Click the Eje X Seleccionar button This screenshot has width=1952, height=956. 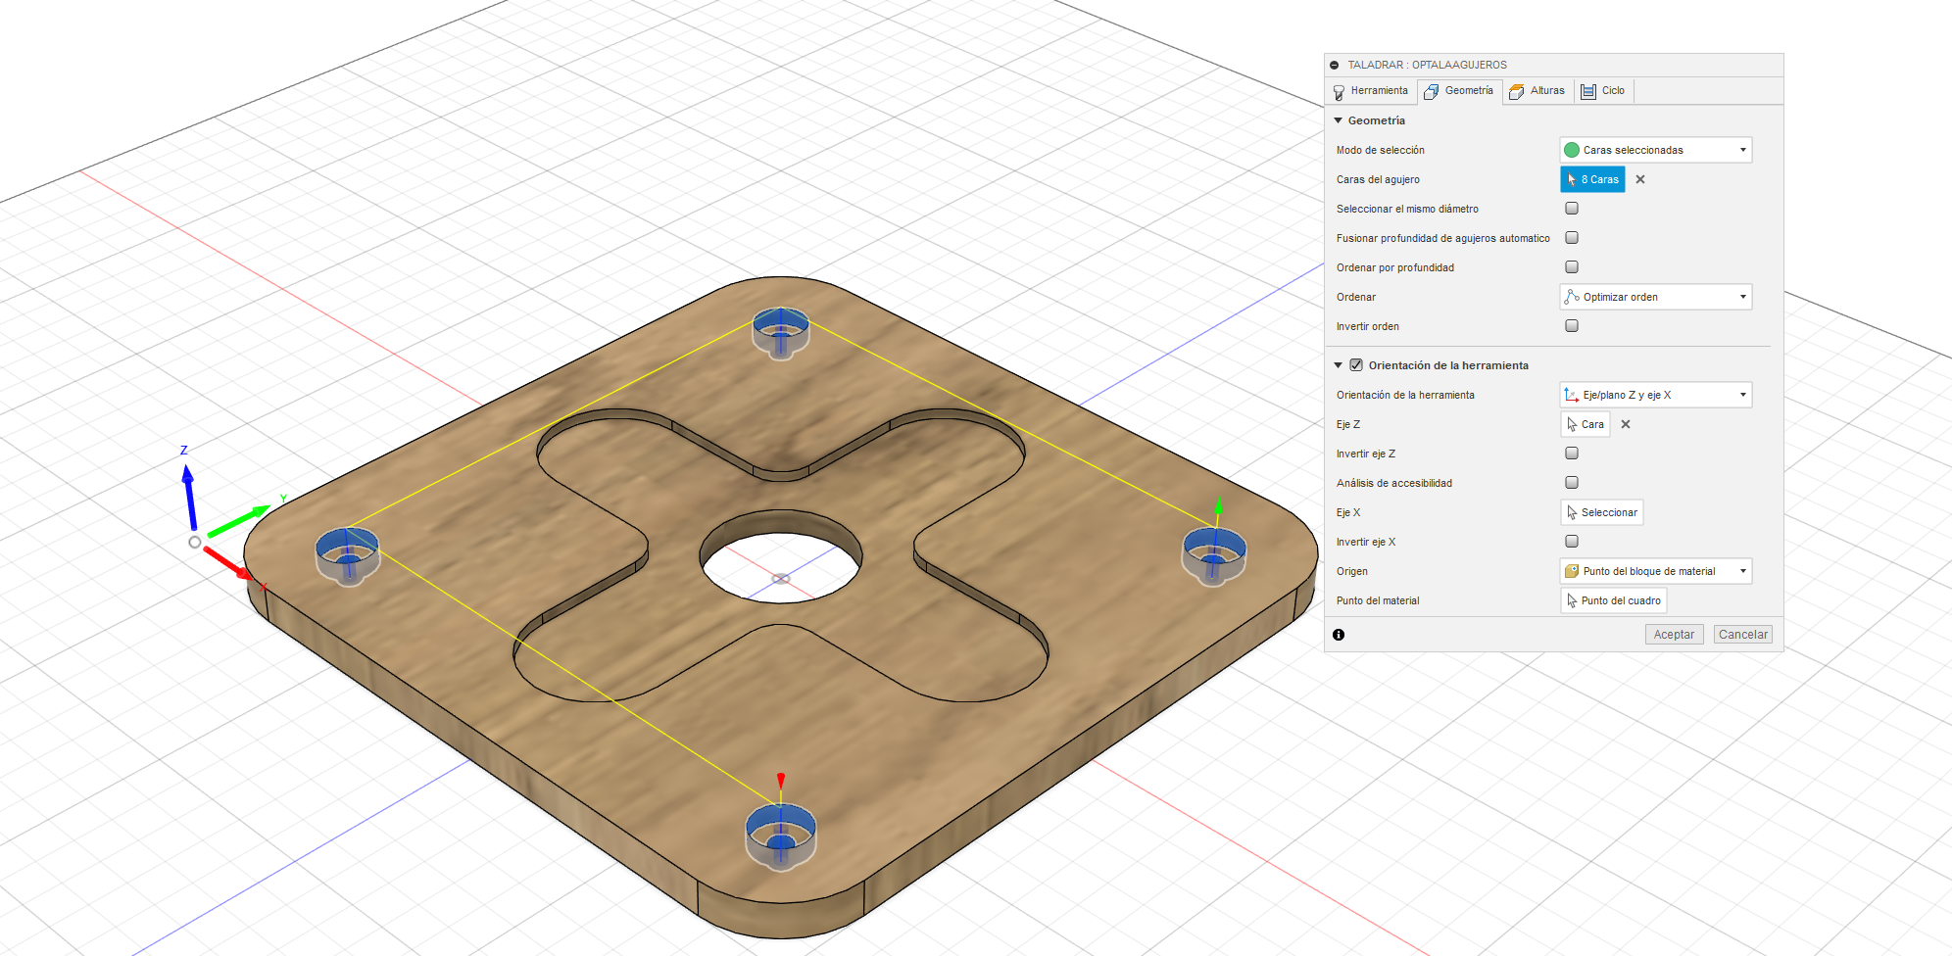[1601, 512]
